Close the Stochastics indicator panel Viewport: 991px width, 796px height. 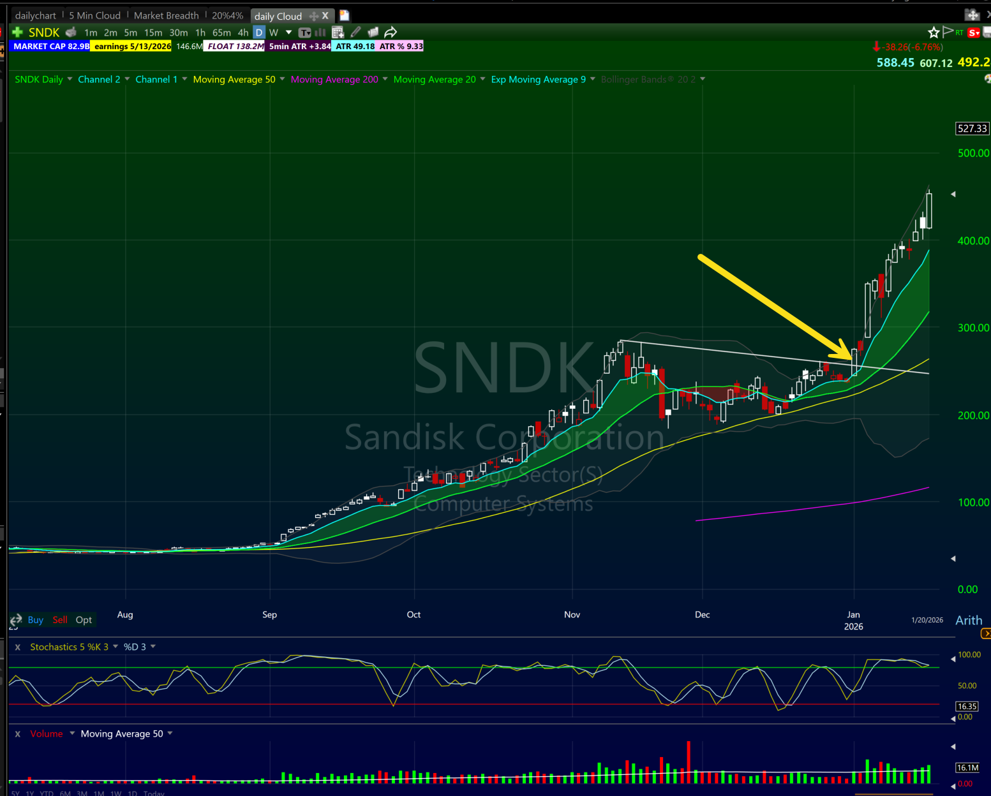click(17, 647)
